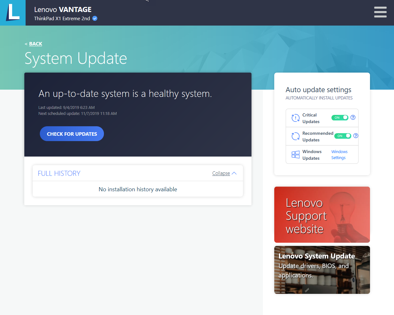Click the verified checkmark badge beside ThinkPad name
The image size is (394, 315).
(x=95, y=18)
